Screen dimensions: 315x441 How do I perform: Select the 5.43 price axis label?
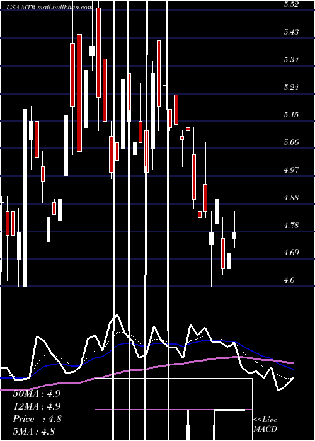pos(291,32)
